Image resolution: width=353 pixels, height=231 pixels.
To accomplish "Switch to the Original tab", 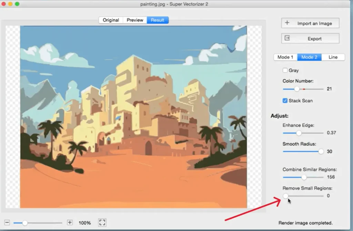I will 111,20.
